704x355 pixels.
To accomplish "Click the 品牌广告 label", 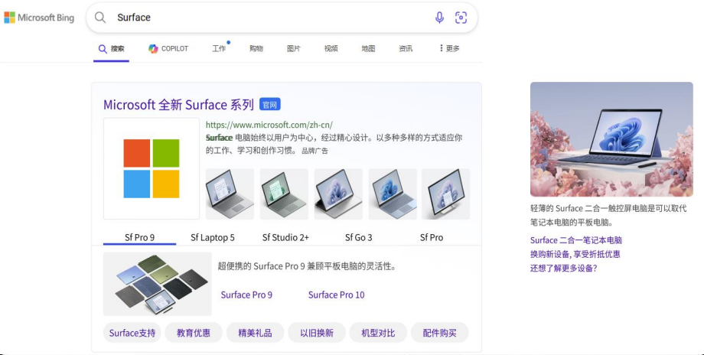I will 315,151.
